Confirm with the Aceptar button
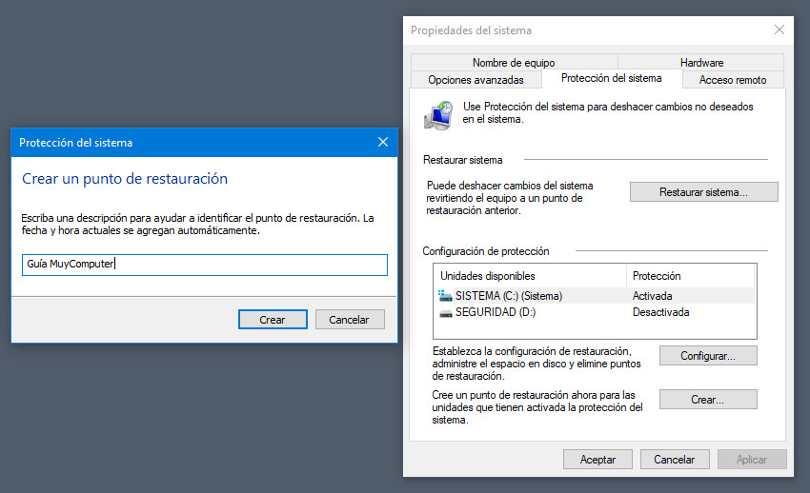The image size is (810, 493). click(597, 460)
